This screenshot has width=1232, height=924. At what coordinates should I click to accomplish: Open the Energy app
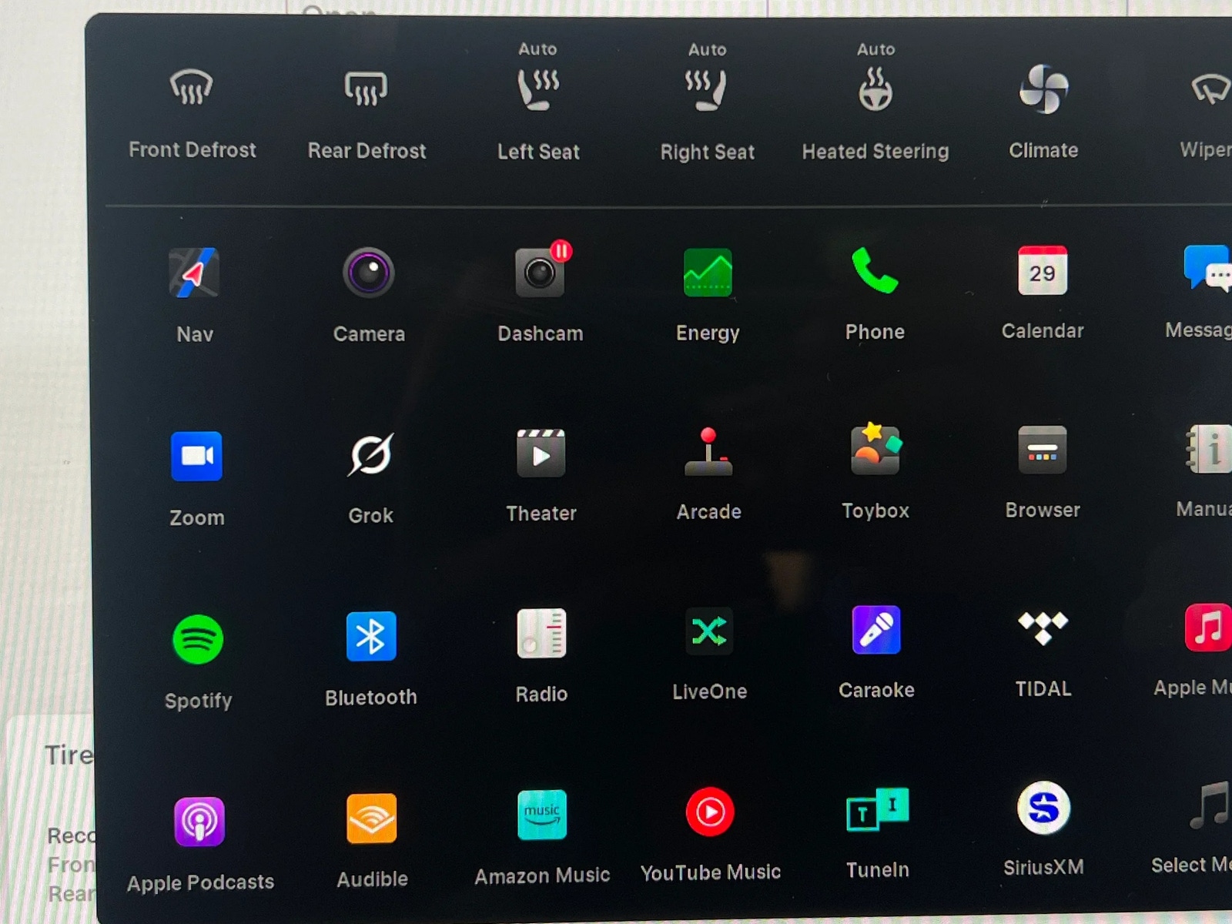[708, 273]
